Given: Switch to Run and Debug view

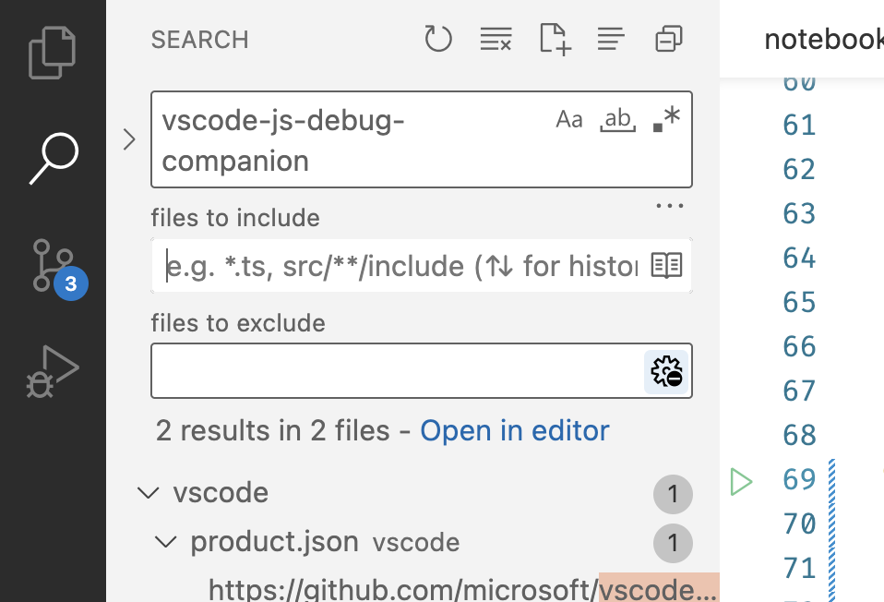Looking at the screenshot, I should point(53,369).
